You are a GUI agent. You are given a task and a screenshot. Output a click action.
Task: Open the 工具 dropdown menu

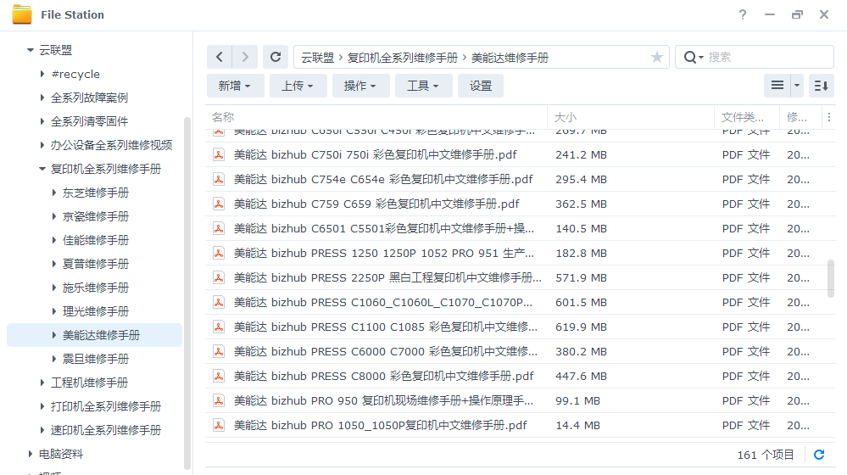pyautogui.click(x=423, y=86)
